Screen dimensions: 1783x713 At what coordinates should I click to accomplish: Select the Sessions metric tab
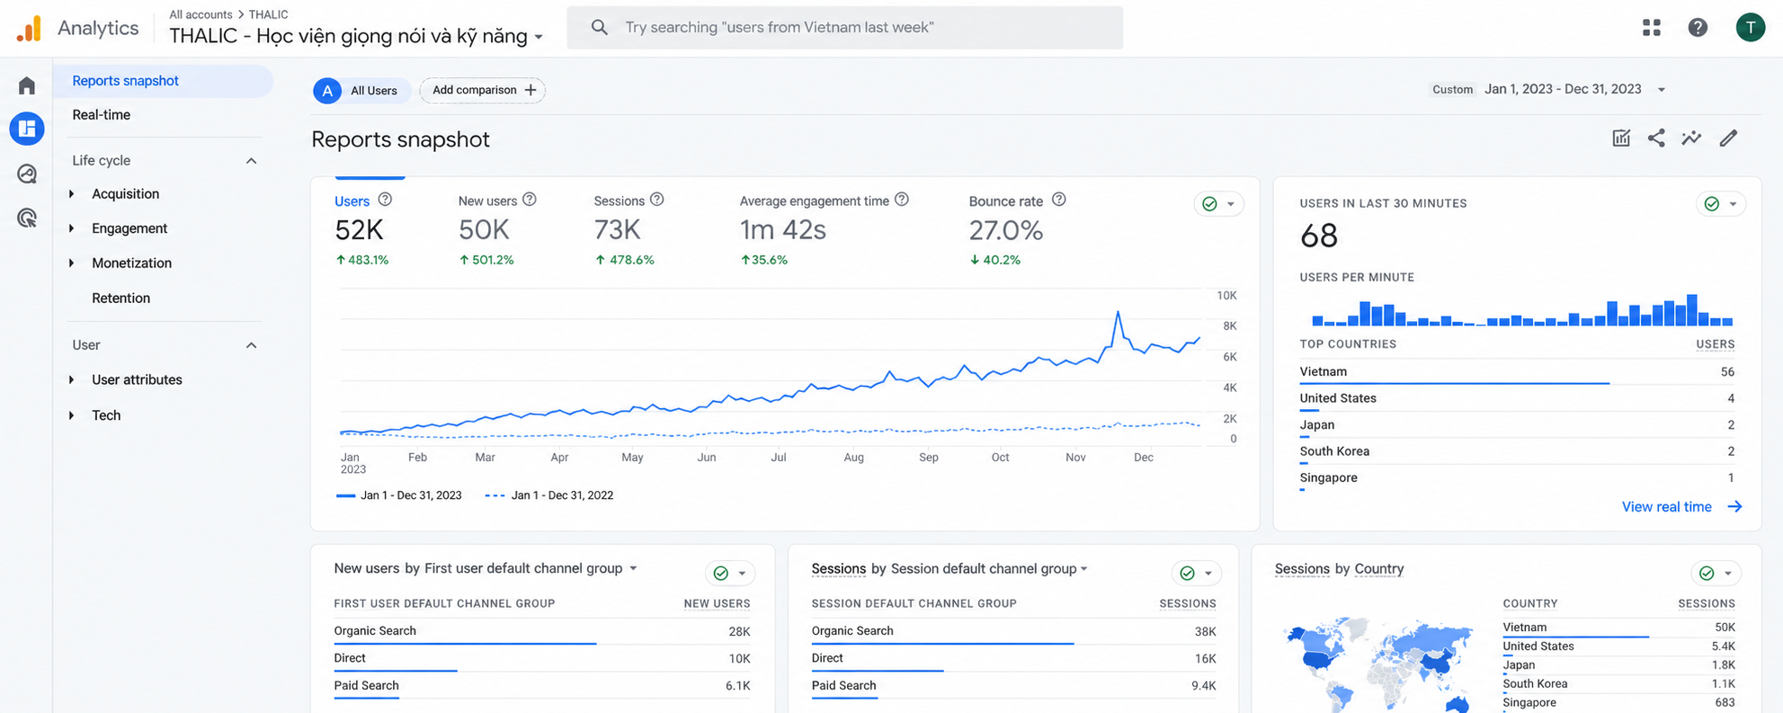[629, 229]
